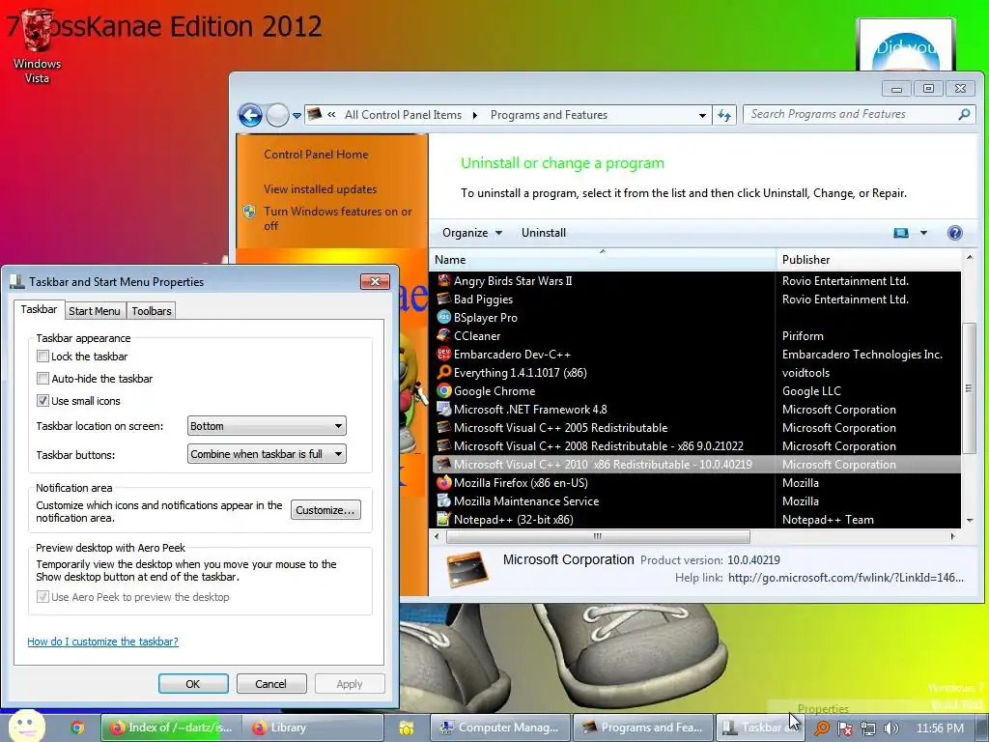The image size is (989, 742).
Task: Enable Lock the taskbar checkbox
Action: [x=42, y=357]
